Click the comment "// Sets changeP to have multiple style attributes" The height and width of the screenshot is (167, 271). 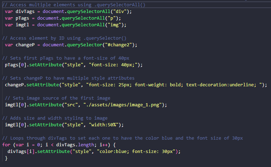click(69, 78)
